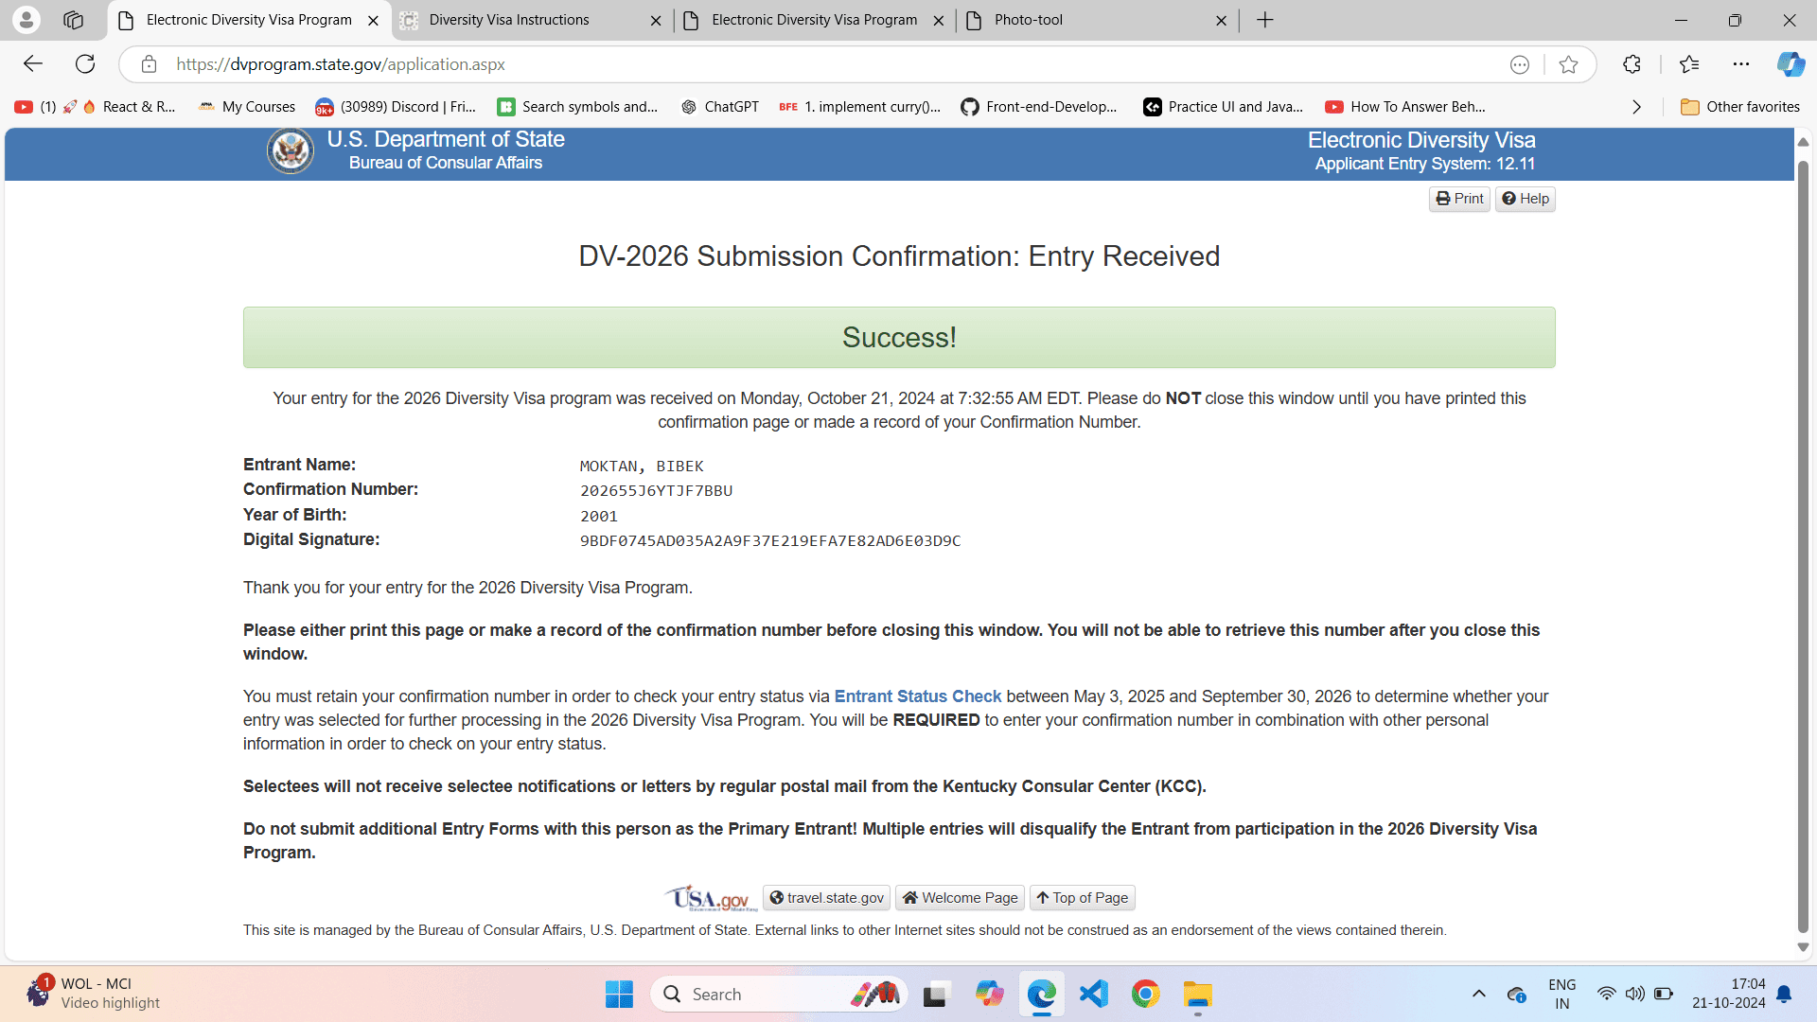
Task: Open browser Settings and more menu
Action: tap(1741, 64)
